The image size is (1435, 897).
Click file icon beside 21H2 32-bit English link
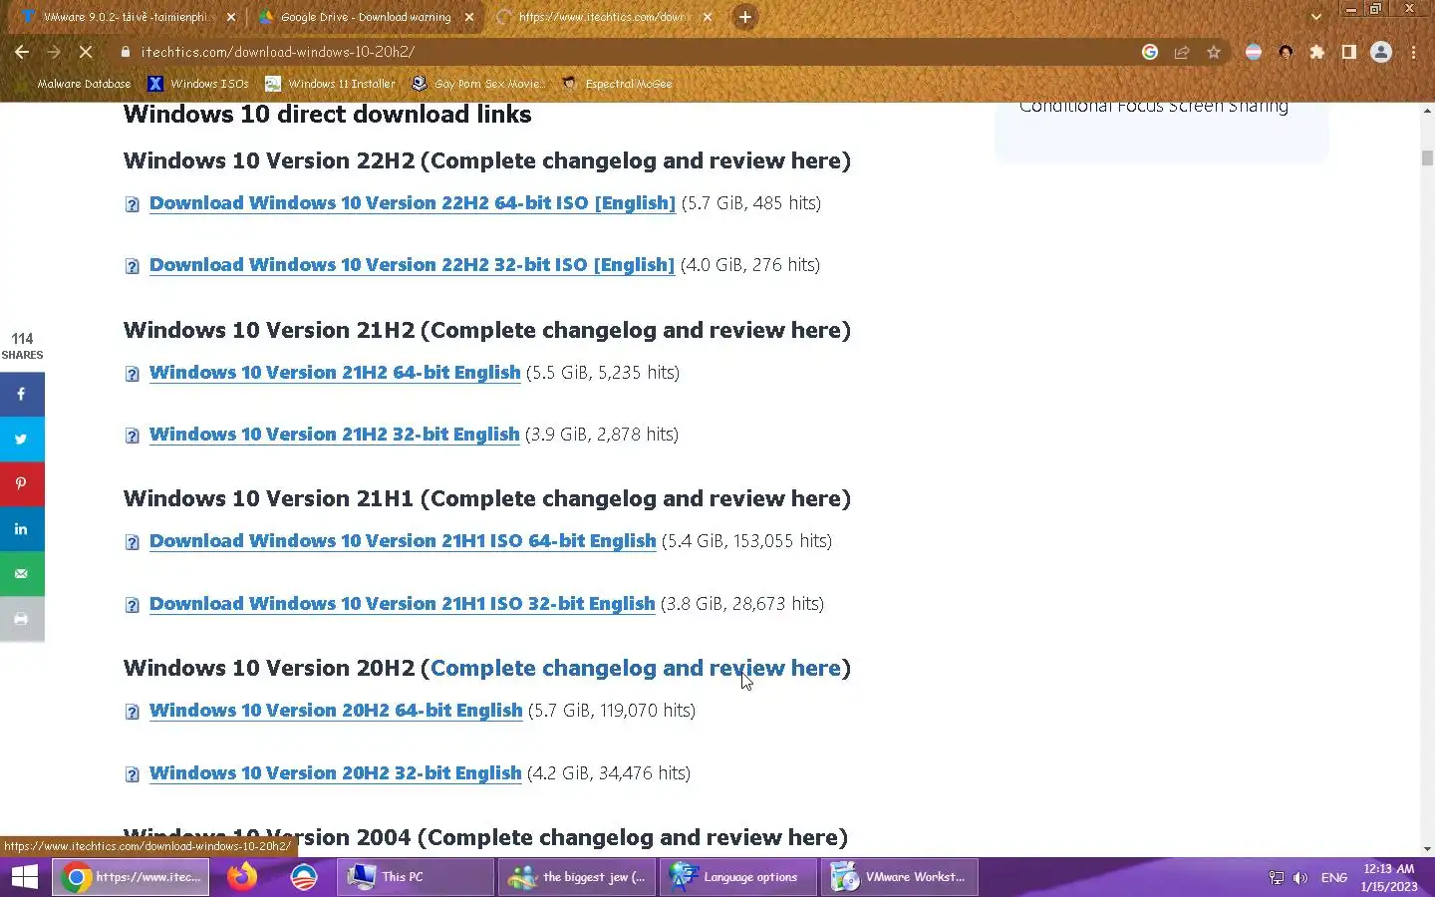133,436
